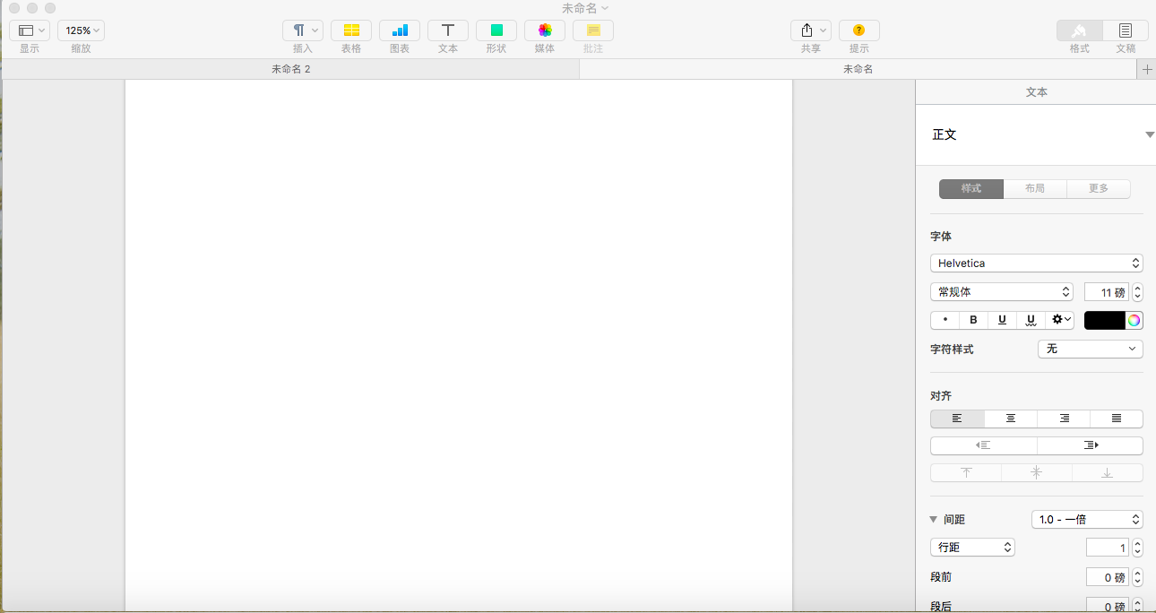Toggle the 格式 format sidebar
The height and width of the screenshot is (613, 1156).
(x=1080, y=30)
